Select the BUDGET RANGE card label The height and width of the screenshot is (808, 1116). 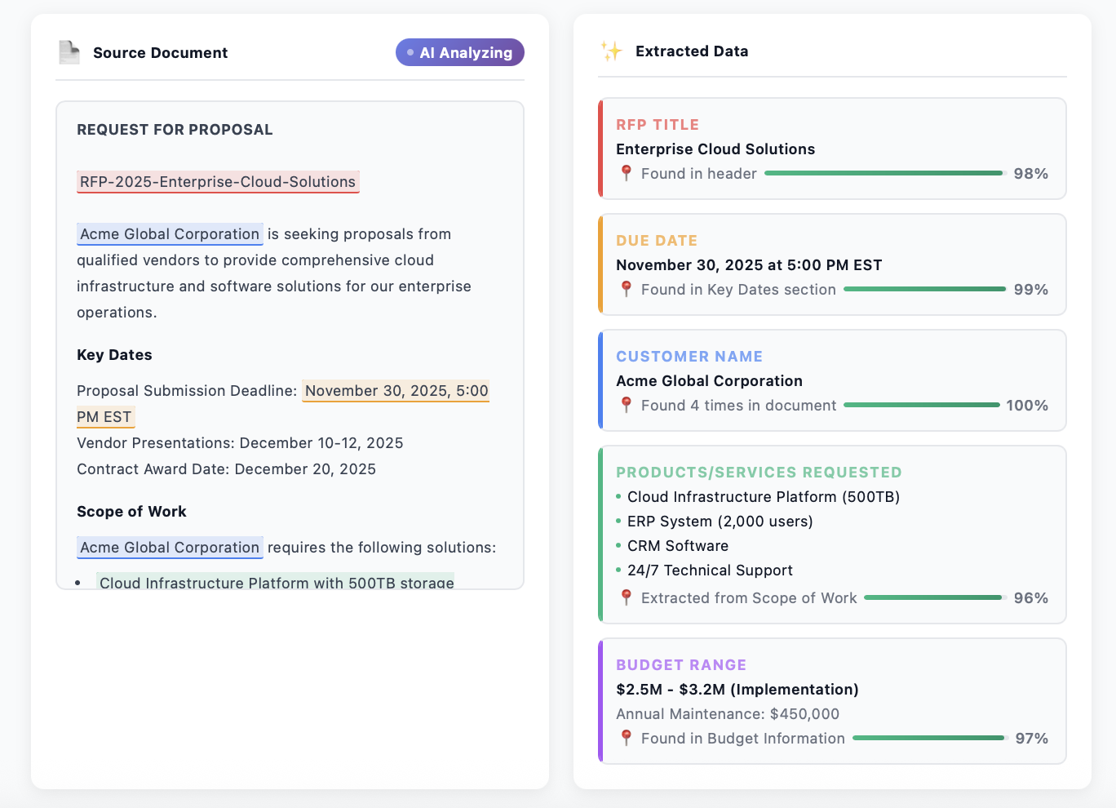[x=681, y=665]
